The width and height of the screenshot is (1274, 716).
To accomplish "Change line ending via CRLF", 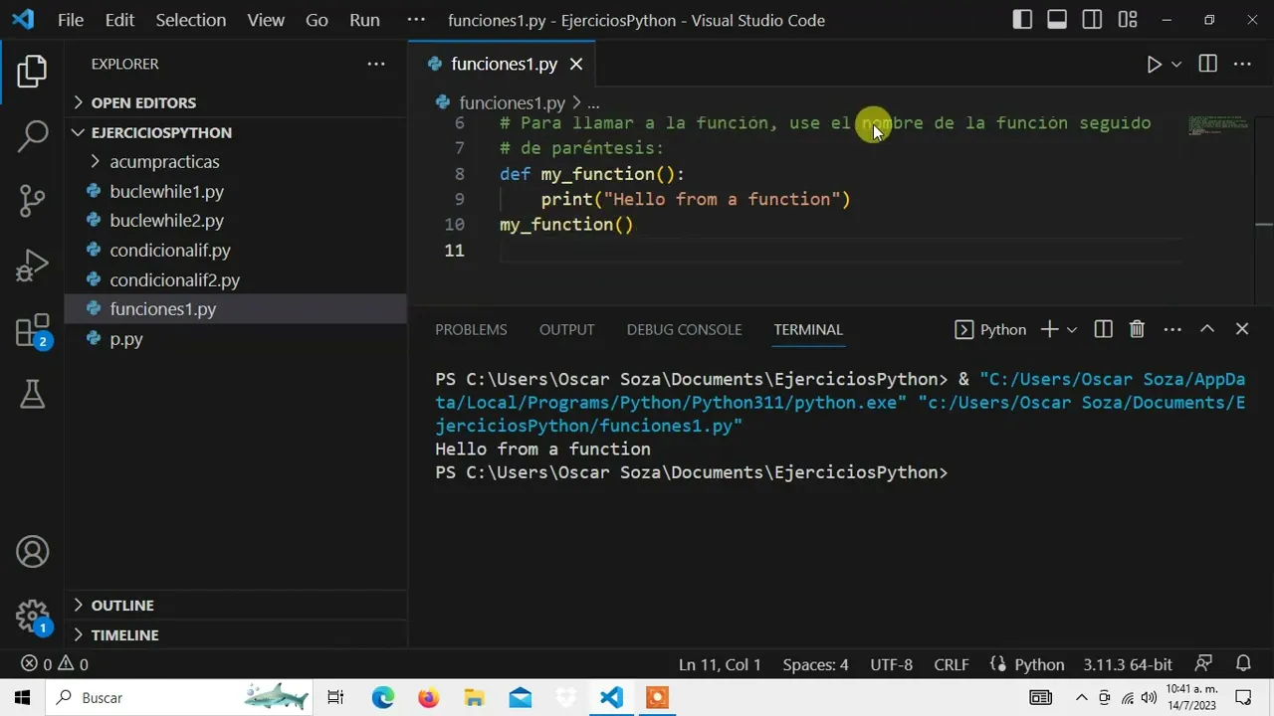I will [x=952, y=664].
